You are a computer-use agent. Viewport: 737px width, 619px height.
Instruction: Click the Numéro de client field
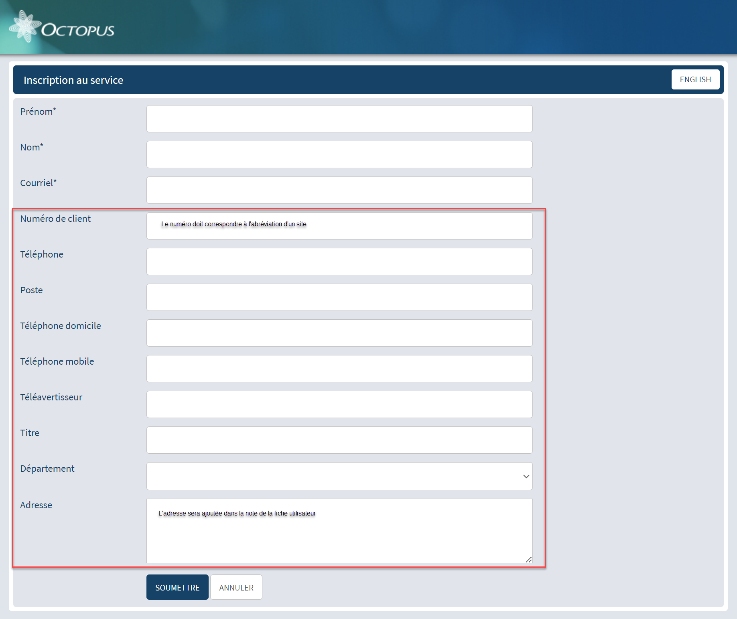pos(339,226)
